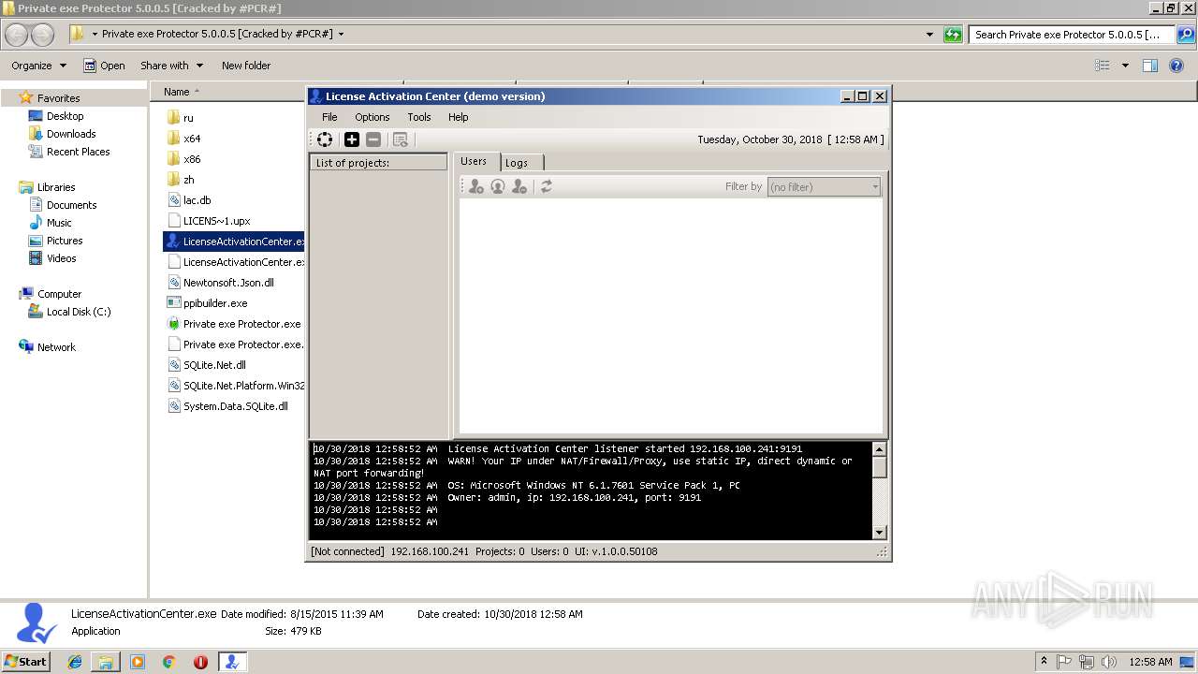The height and width of the screenshot is (674, 1198).
Task: Click the edit user profile icon
Action: point(498,186)
